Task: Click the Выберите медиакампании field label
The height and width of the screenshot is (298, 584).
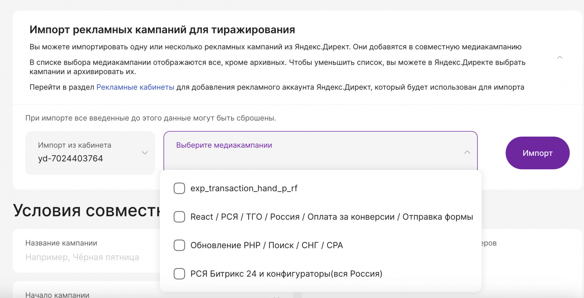Action: tap(224, 145)
